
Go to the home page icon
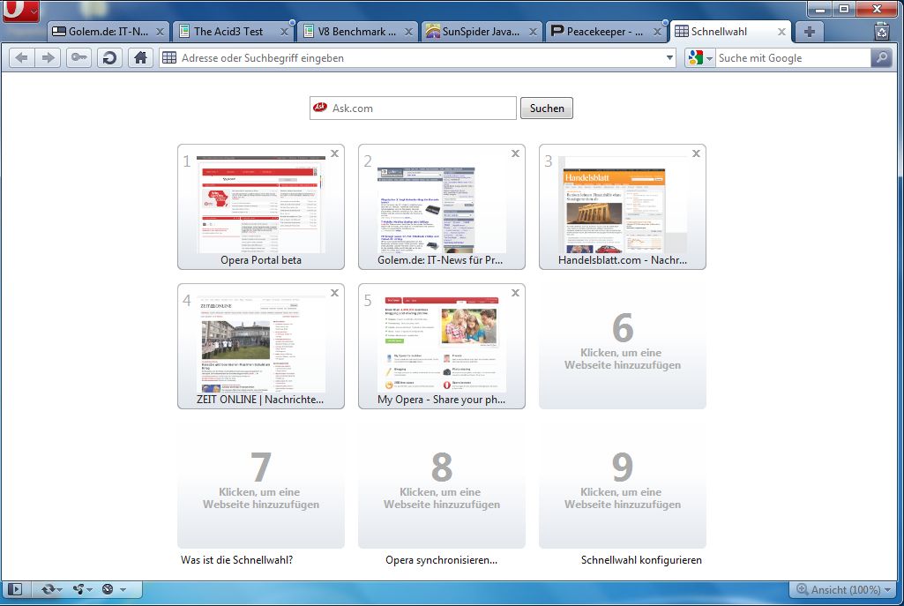point(139,58)
